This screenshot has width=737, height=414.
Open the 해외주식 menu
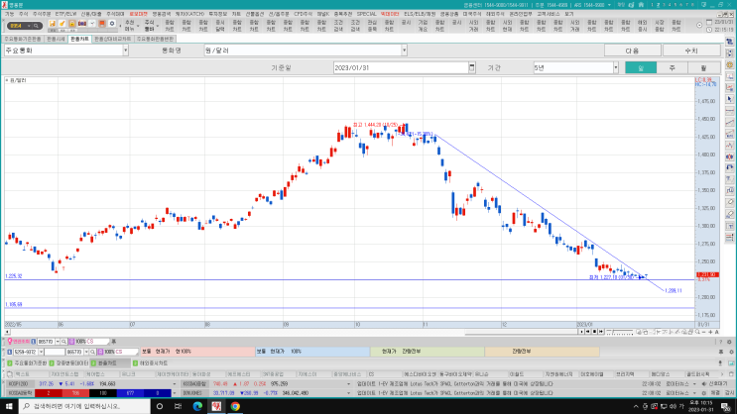tap(495, 14)
